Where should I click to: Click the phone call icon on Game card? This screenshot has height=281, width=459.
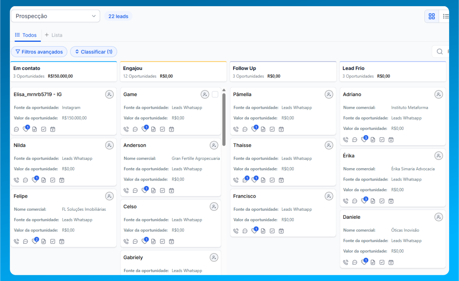click(x=126, y=129)
